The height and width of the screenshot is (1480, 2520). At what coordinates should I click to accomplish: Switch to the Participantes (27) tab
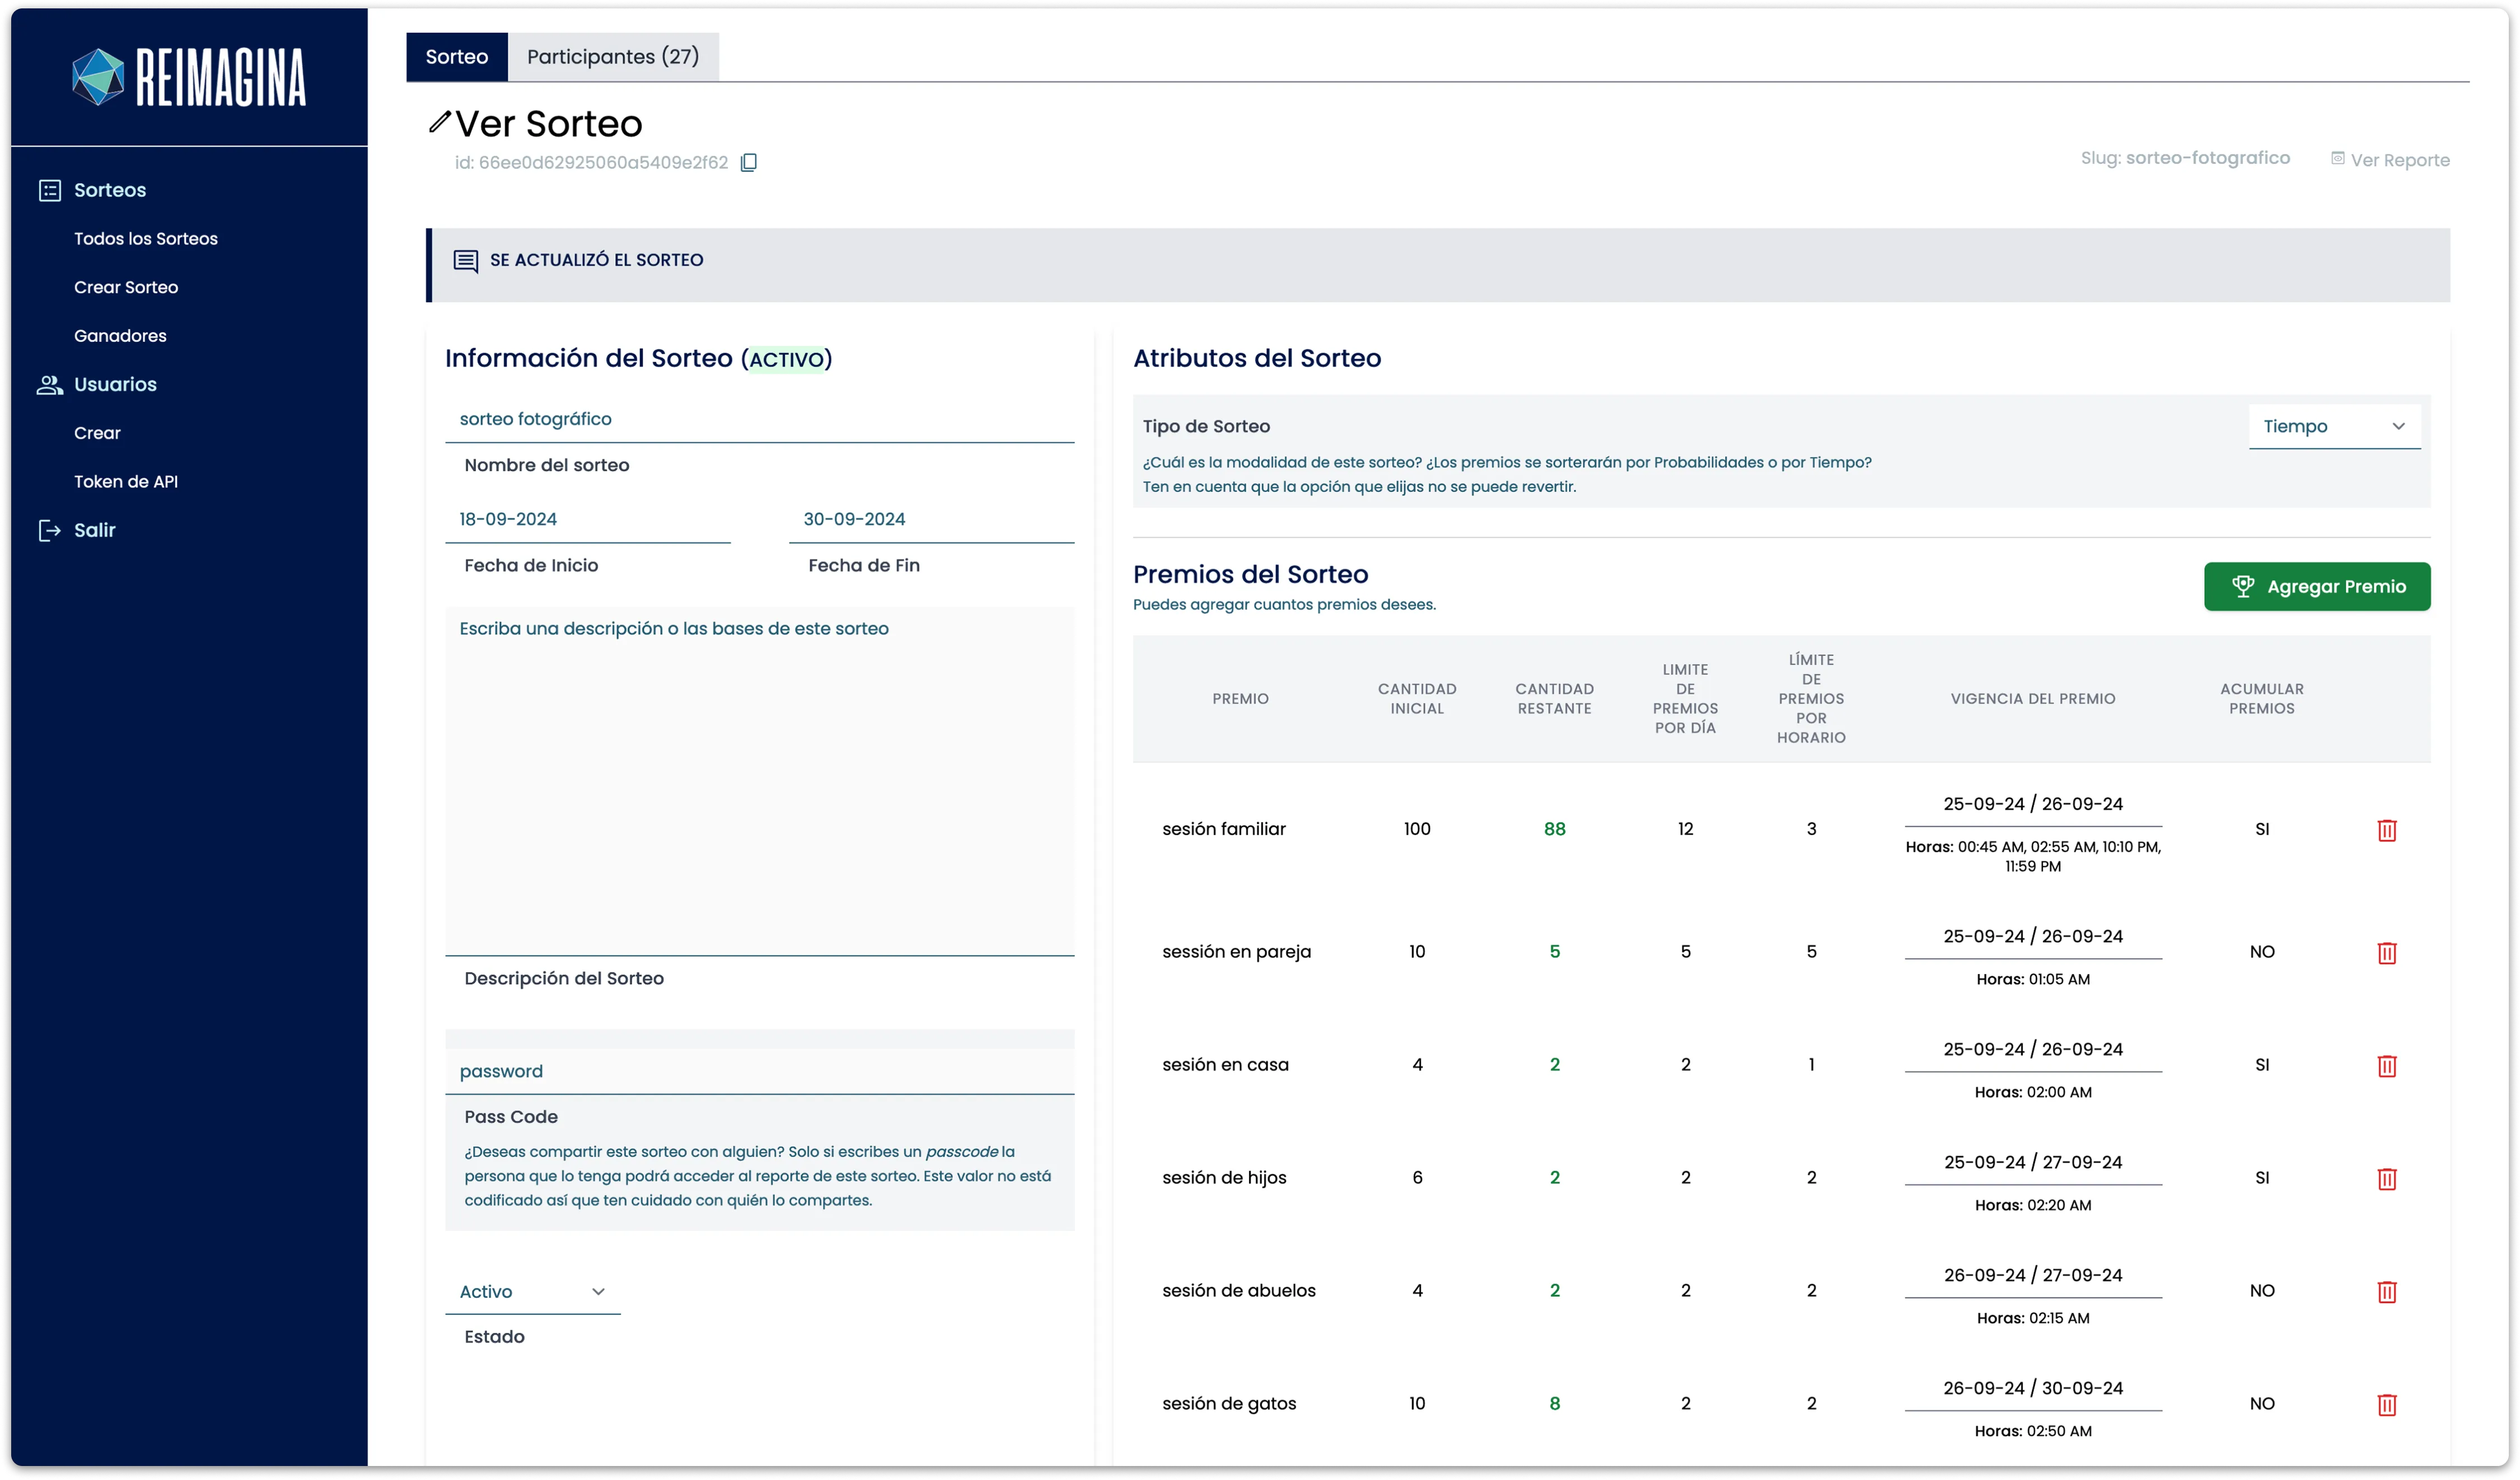612,57
